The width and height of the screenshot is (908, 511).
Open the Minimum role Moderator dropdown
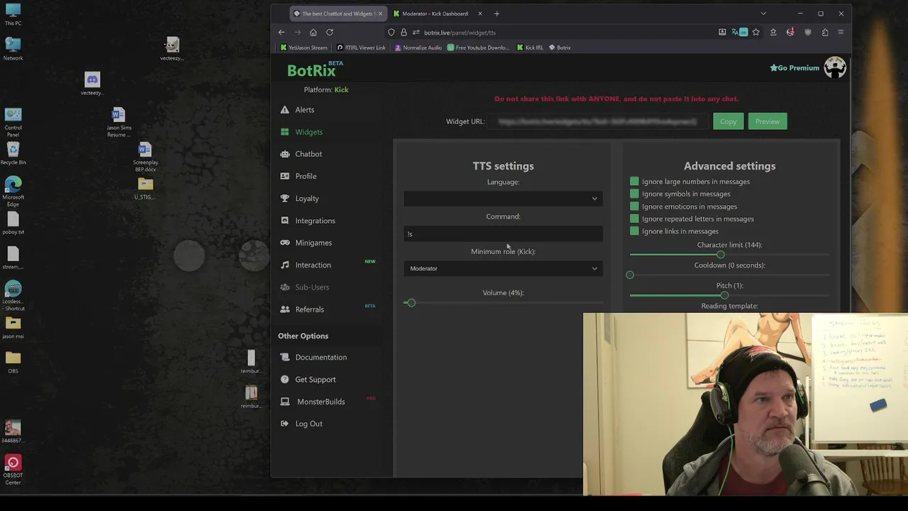point(503,268)
